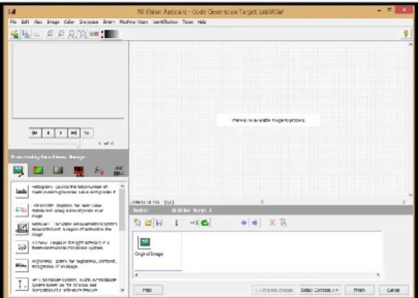Select the Binary processing functions tab icon
This screenshot has height=298, width=418.
(79, 171)
